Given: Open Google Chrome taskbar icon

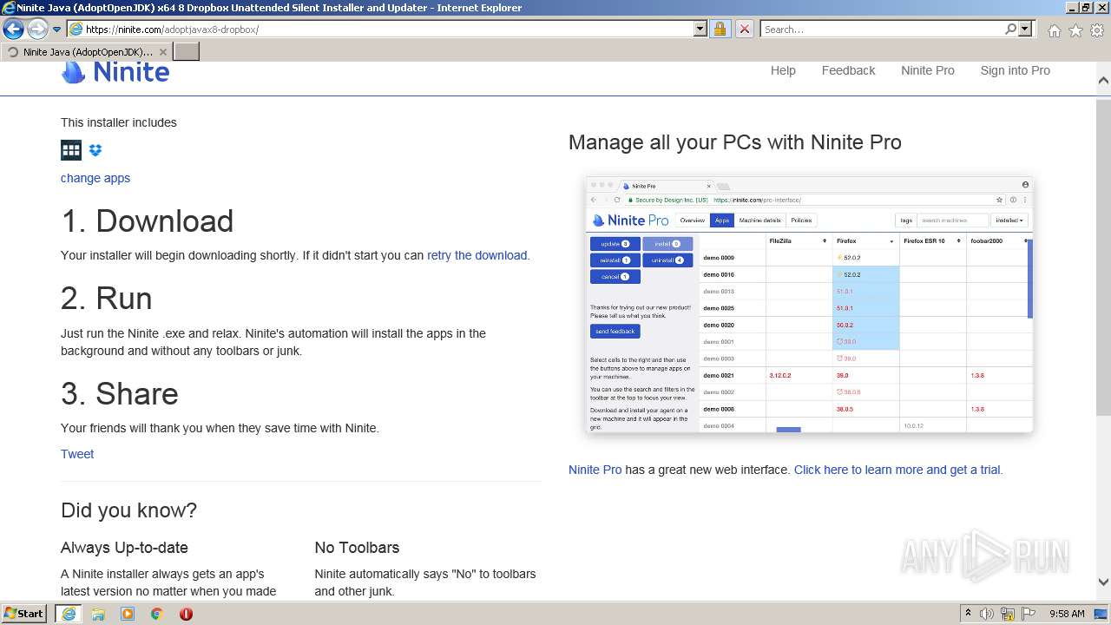Looking at the screenshot, I should [157, 614].
